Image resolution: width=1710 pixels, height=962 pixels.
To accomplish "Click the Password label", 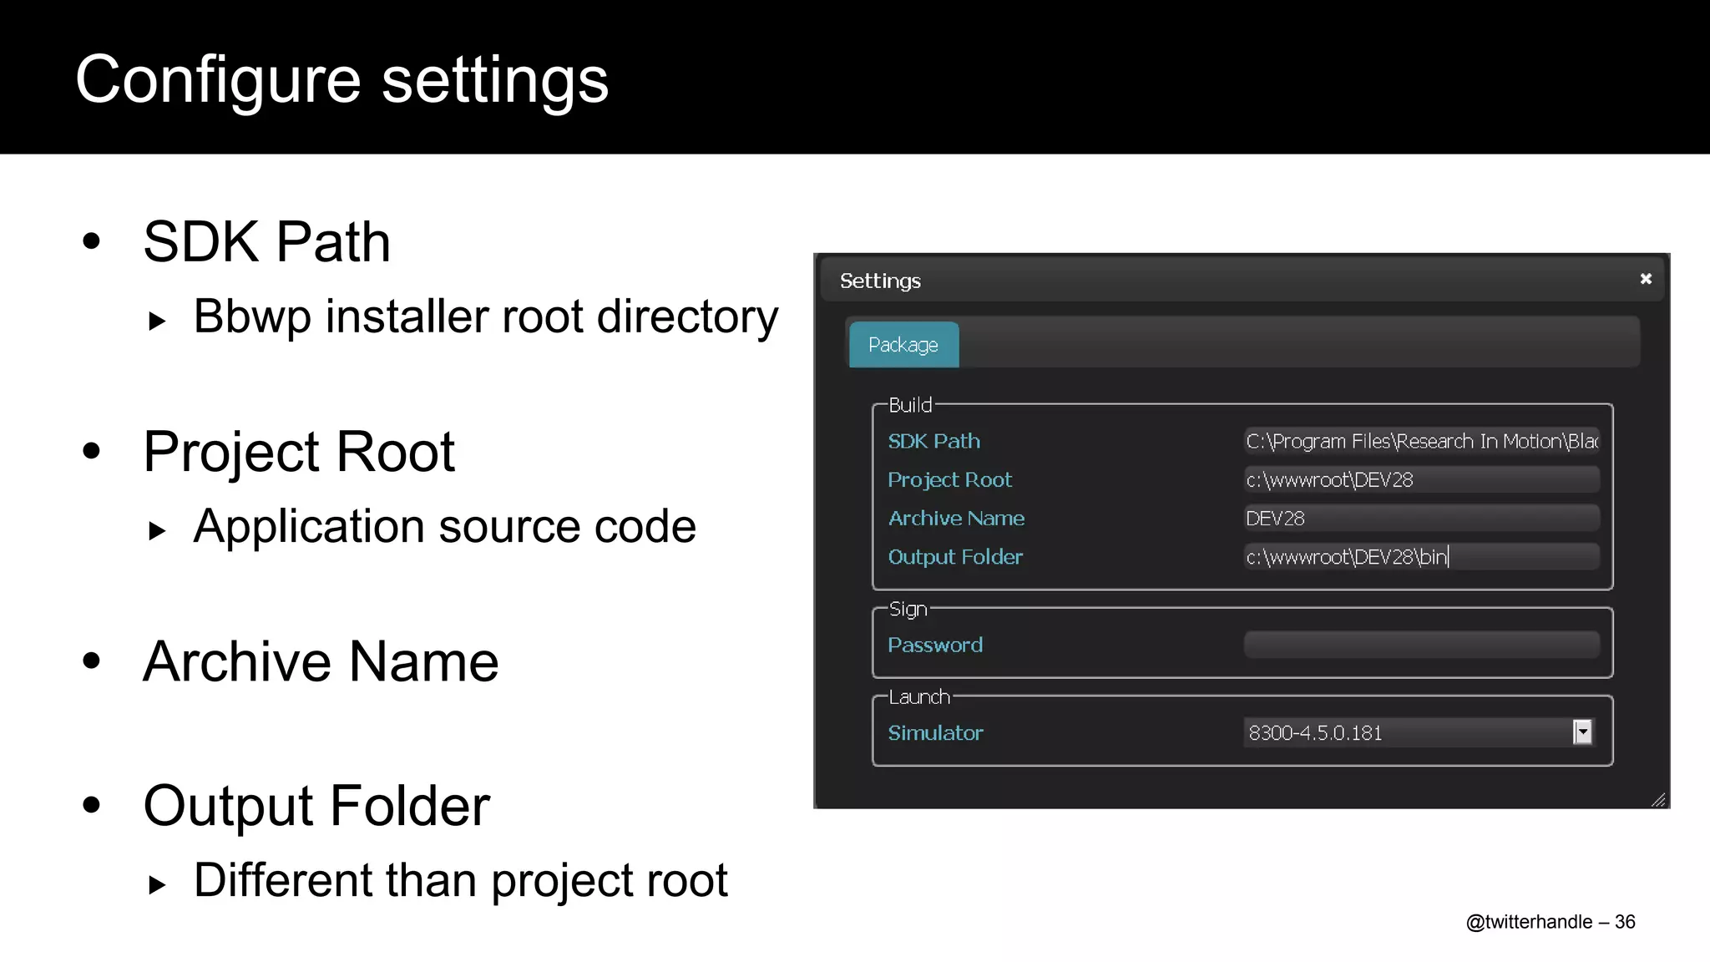I will (x=935, y=645).
